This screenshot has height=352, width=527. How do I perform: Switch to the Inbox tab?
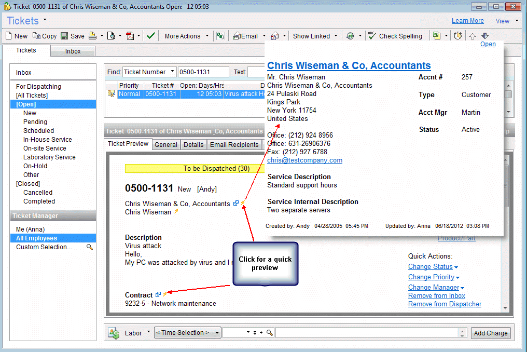[73, 51]
